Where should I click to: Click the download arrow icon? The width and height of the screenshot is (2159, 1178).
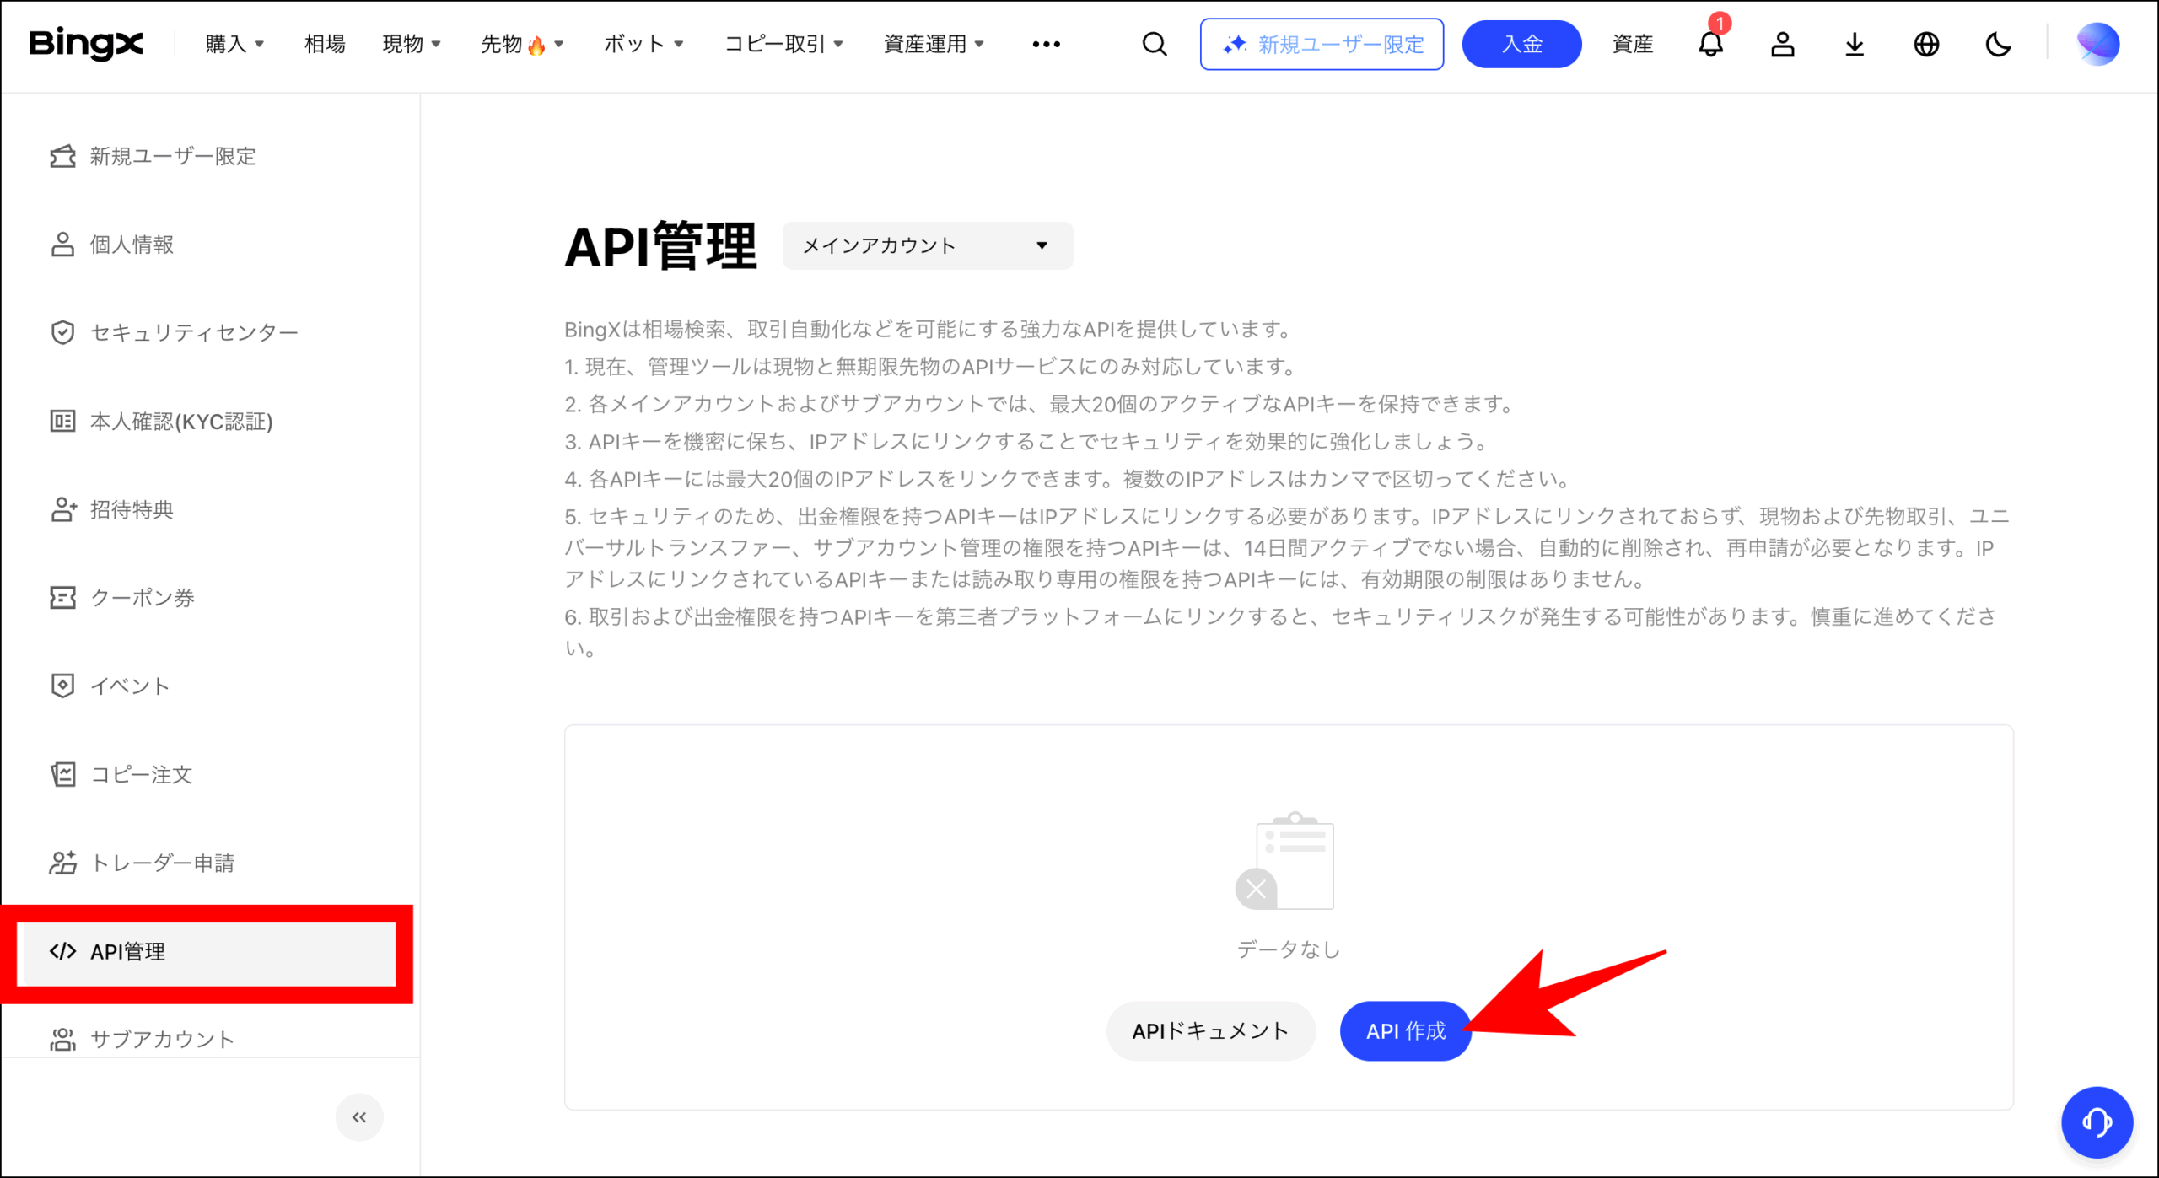click(1855, 44)
